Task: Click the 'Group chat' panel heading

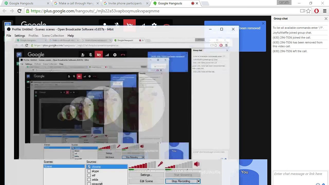Action: point(281,18)
